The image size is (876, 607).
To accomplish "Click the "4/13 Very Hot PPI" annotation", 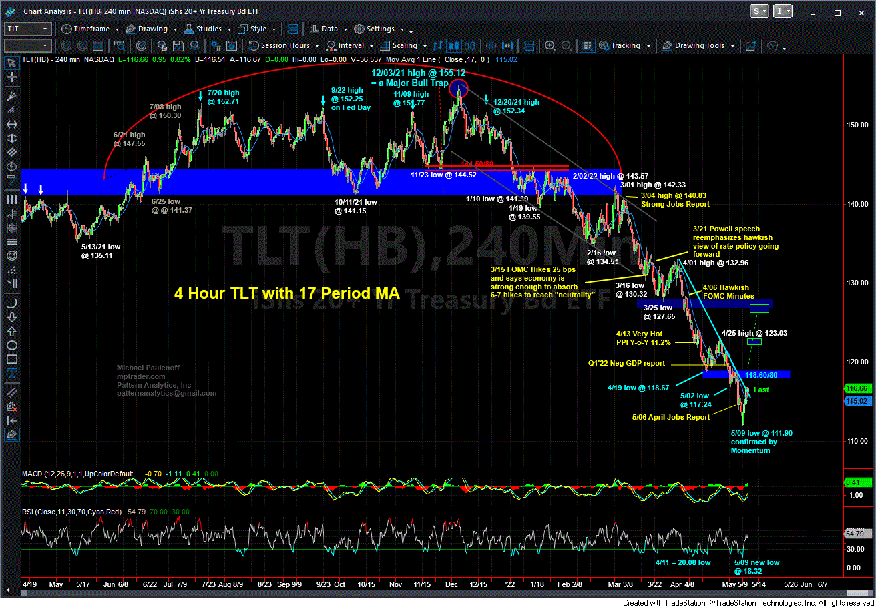I will pos(643,338).
